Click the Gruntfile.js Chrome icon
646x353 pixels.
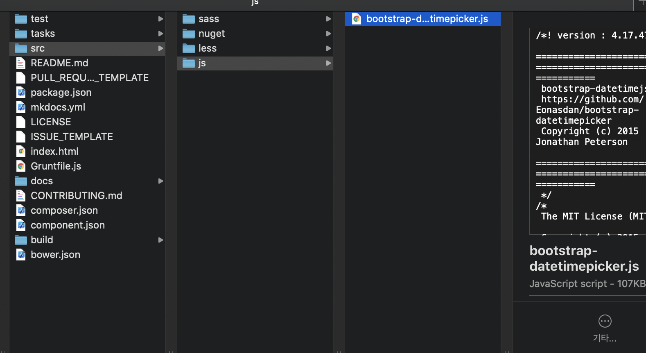(21, 166)
